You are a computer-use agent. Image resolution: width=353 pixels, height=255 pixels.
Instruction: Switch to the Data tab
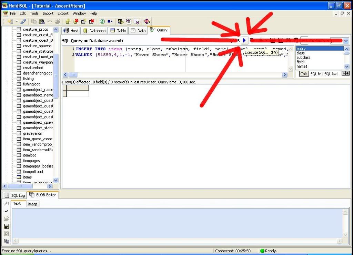(138, 31)
